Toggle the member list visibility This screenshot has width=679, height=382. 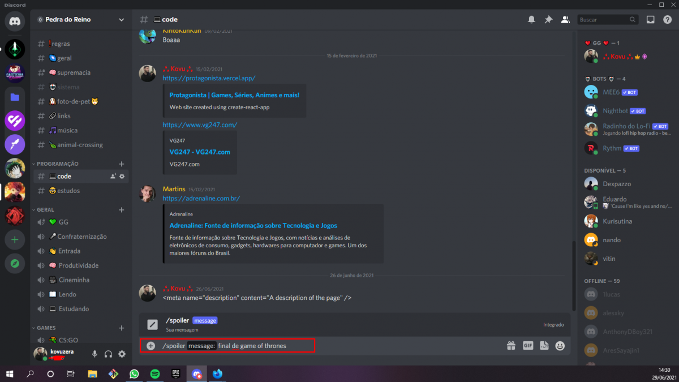coord(565,19)
